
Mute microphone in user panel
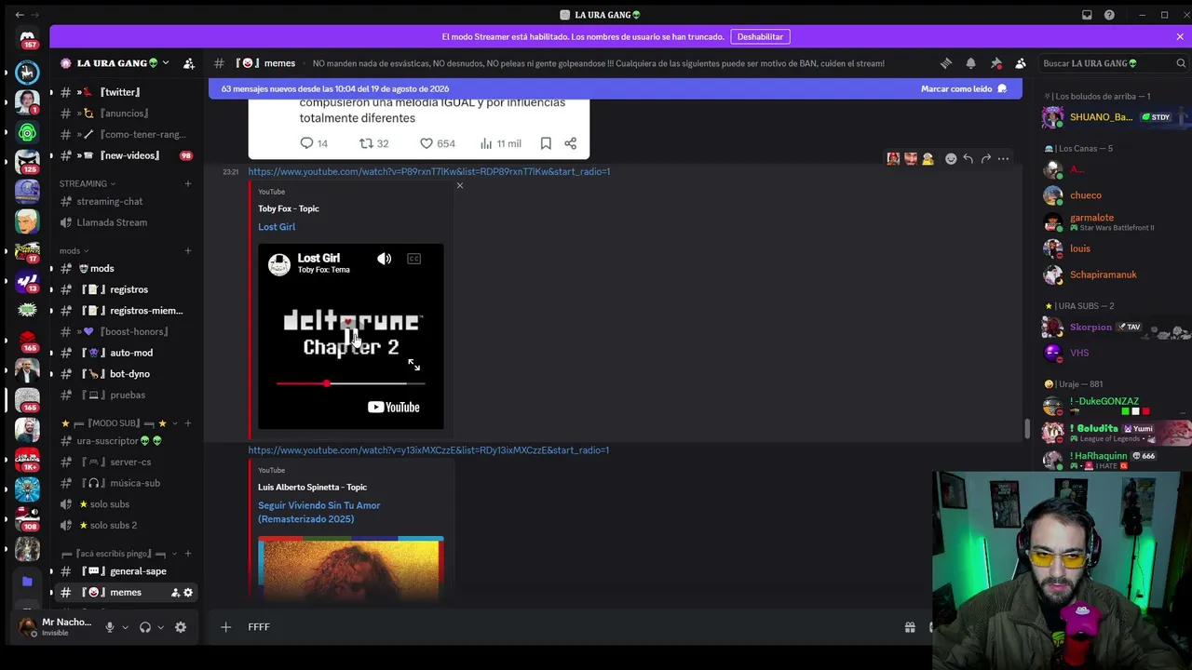[x=110, y=627]
